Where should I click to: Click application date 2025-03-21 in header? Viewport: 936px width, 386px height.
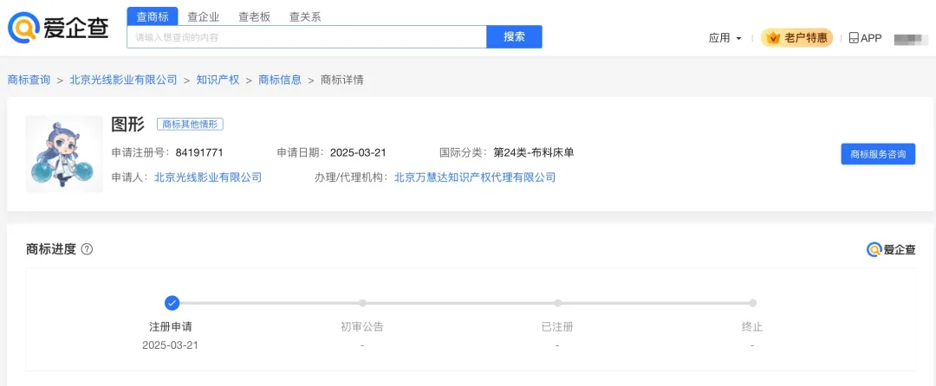[x=358, y=152]
